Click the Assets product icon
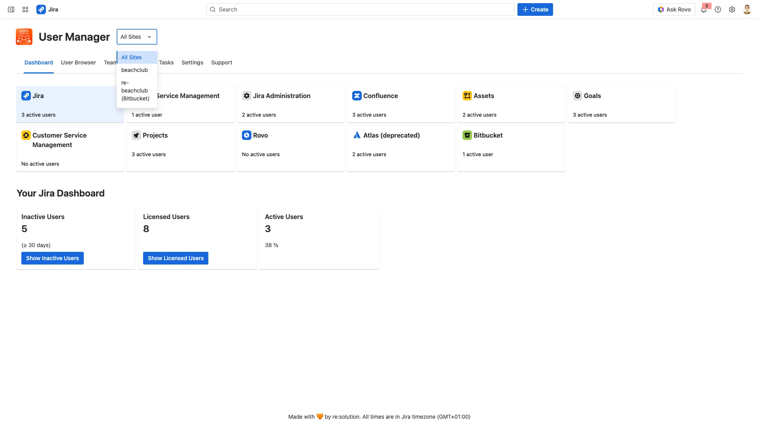Viewport: 759px width, 427px height. [x=467, y=96]
